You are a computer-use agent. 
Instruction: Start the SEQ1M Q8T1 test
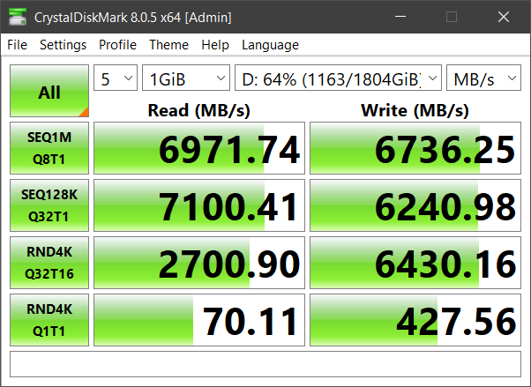49,148
